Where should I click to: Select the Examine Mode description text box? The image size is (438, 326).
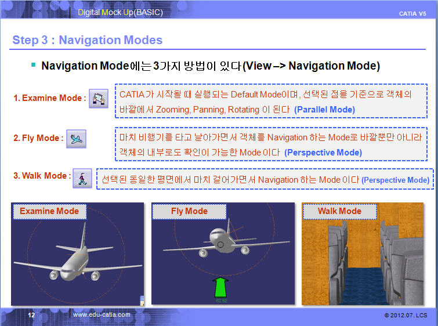(271, 102)
